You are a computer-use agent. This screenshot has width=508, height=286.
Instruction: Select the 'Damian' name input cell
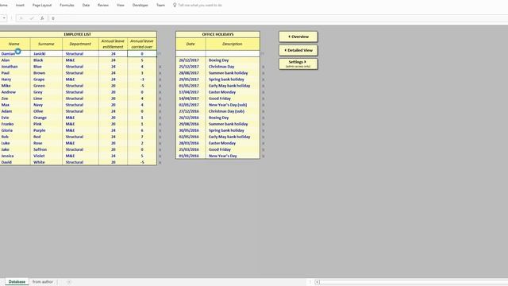(x=15, y=54)
